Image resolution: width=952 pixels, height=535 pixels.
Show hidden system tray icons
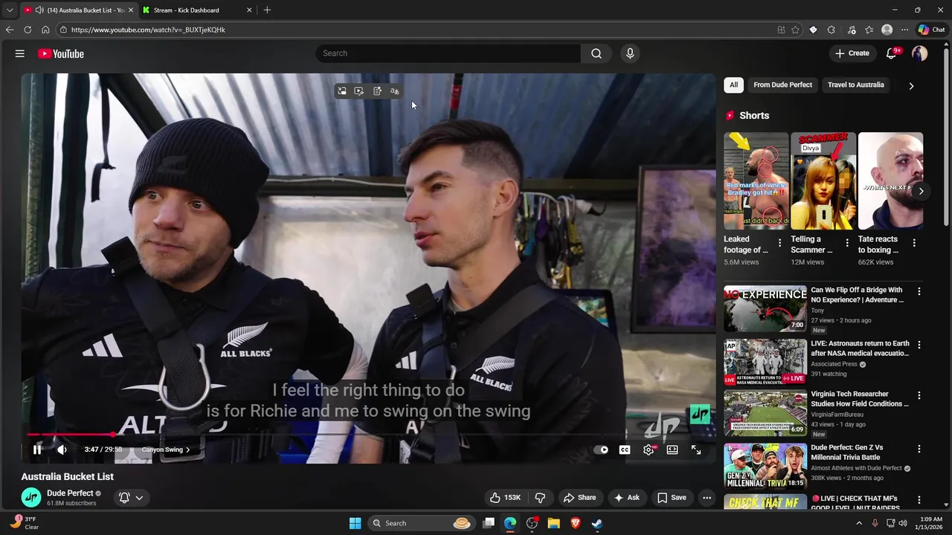pos(859,523)
